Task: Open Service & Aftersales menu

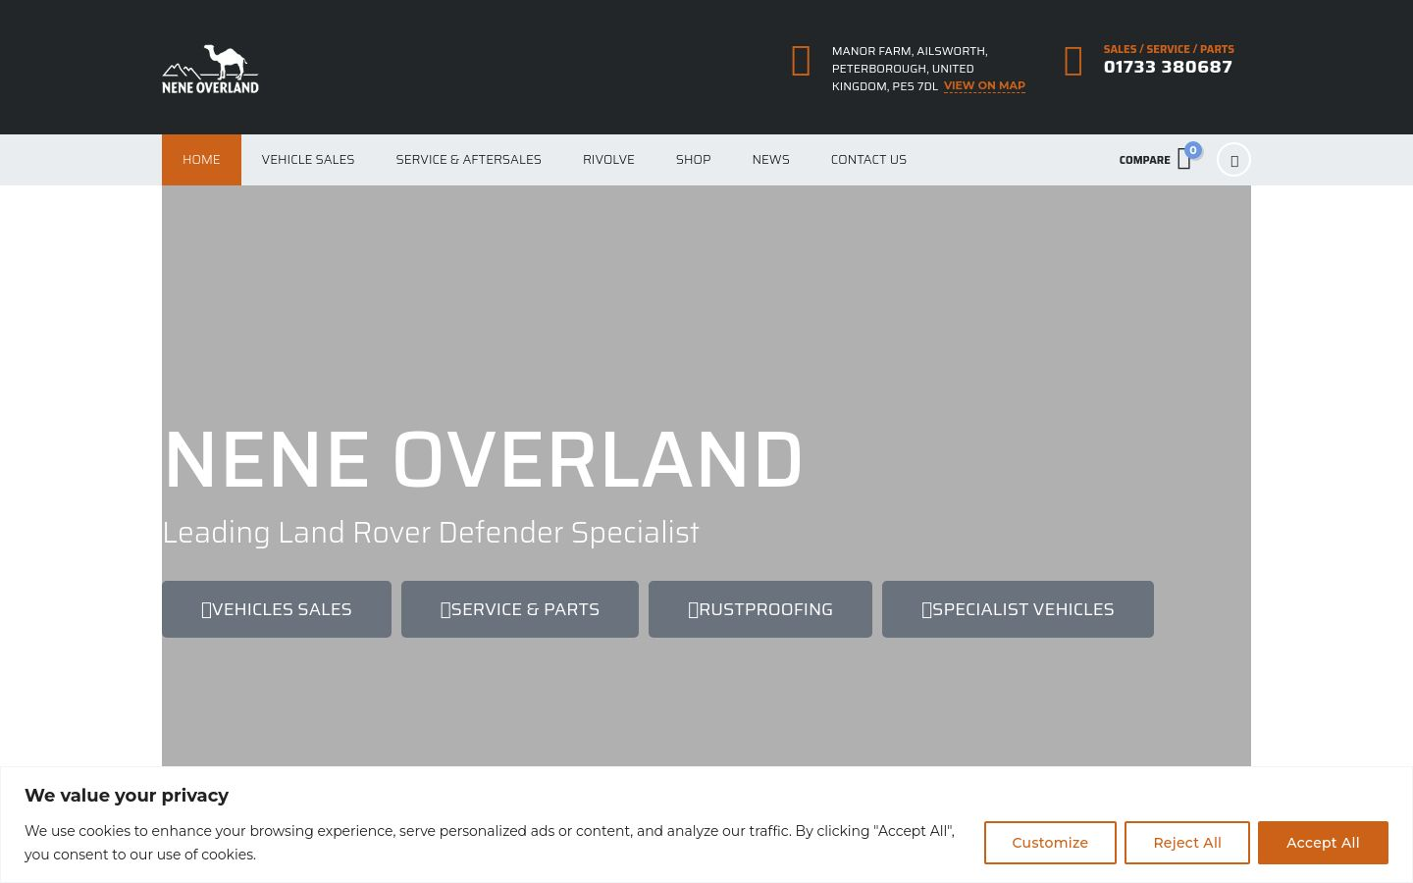Action: pos(469,160)
